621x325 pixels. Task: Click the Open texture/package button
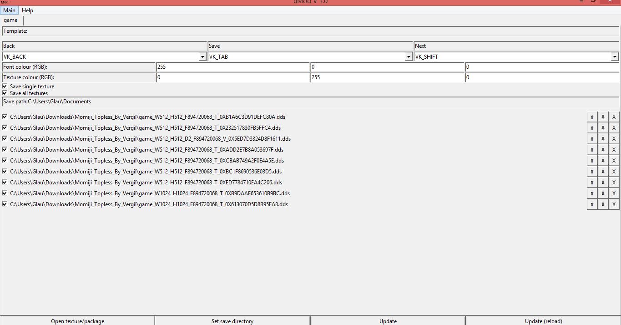77,321
